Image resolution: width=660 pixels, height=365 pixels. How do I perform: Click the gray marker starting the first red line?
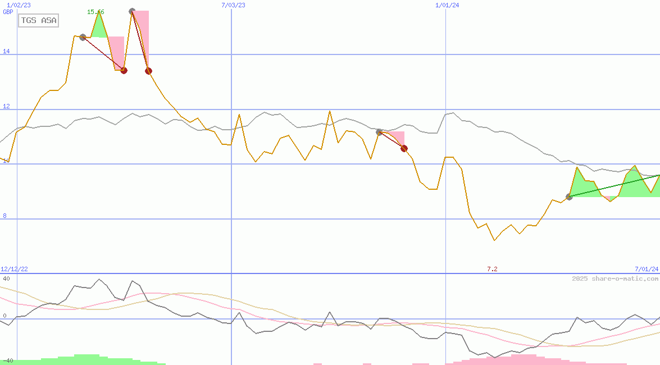click(83, 37)
